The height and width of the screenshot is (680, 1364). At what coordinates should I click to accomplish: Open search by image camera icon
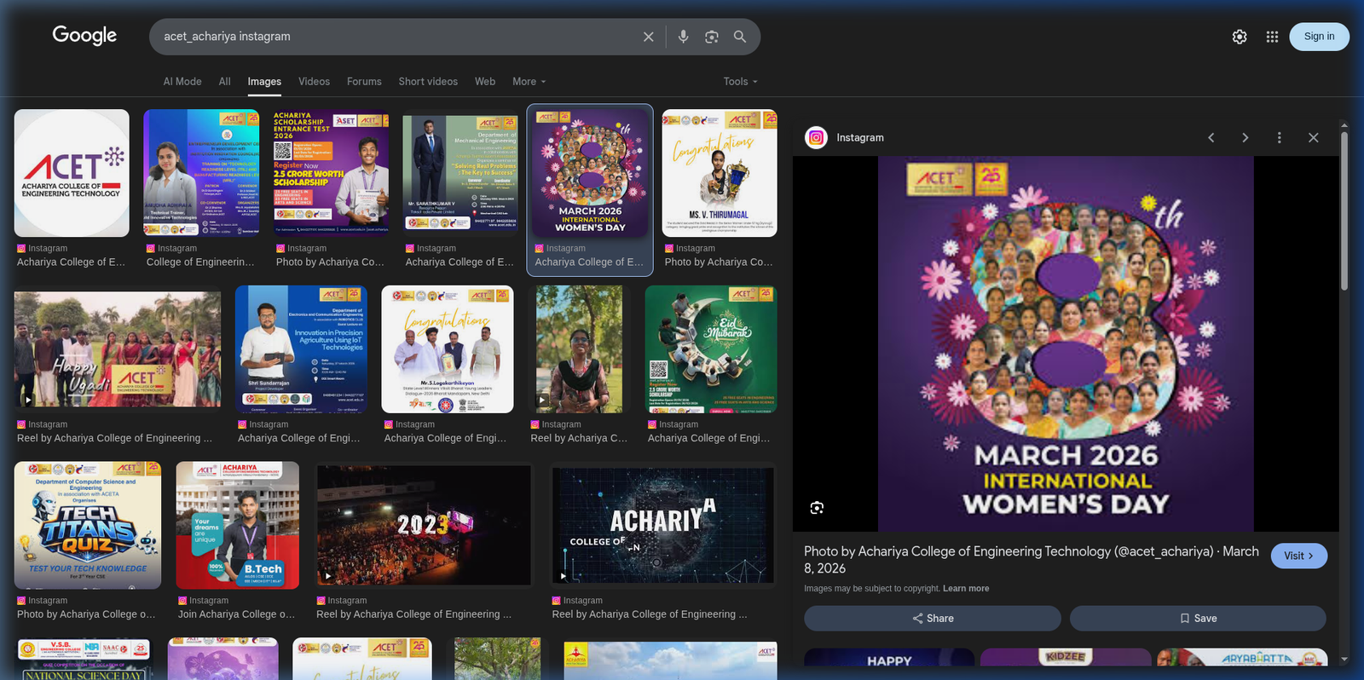712,37
